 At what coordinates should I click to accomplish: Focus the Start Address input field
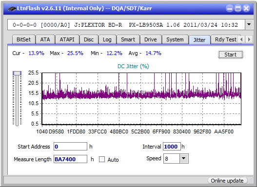pyautogui.click(x=71, y=147)
